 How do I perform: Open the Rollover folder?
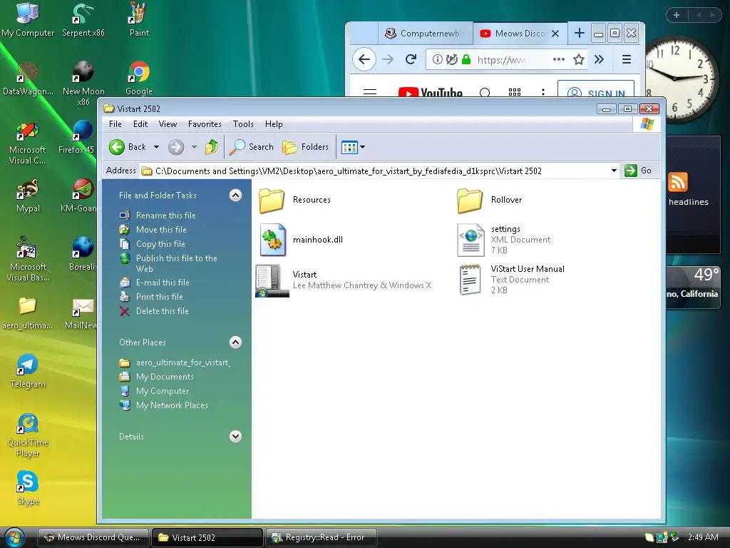coord(489,201)
